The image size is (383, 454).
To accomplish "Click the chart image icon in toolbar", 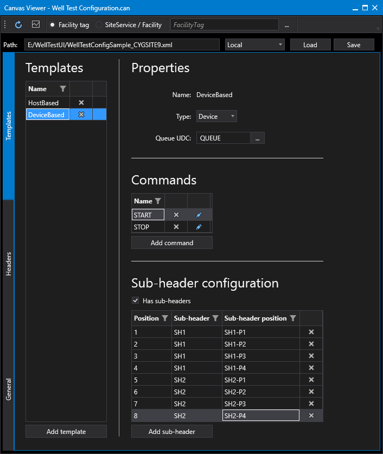I will coord(36,24).
